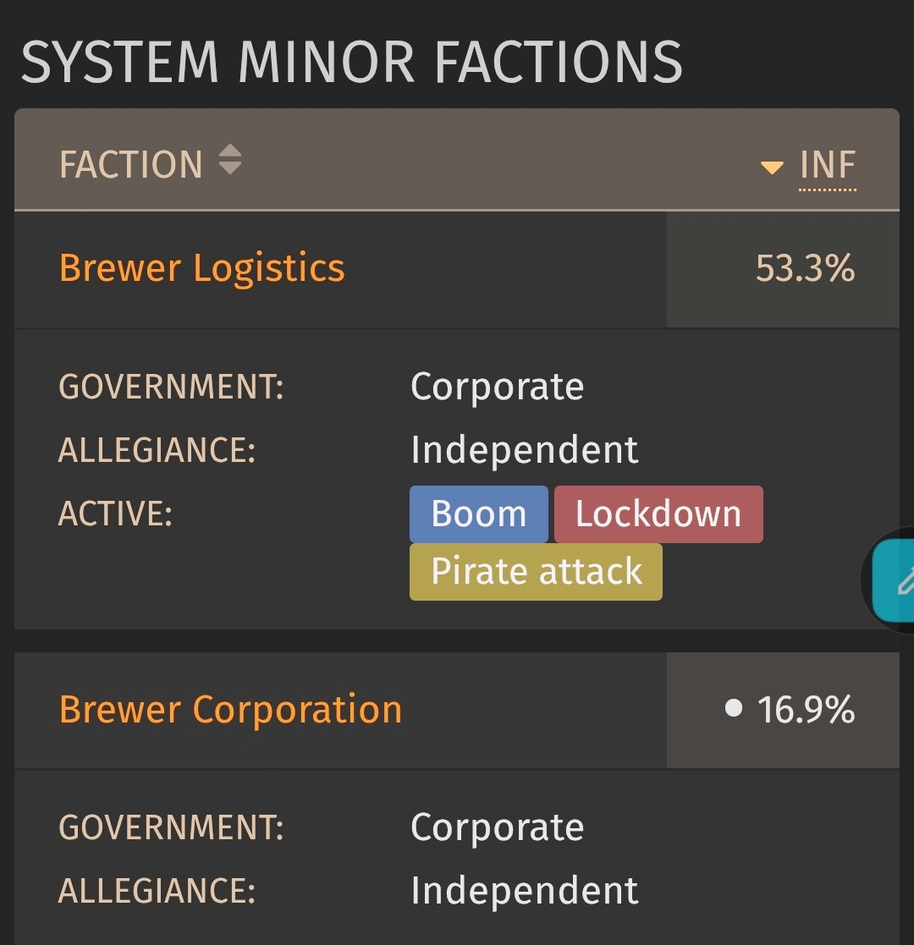This screenshot has width=914, height=945.
Task: Click Brewer Corporation's Corporate government value
Action: [498, 827]
